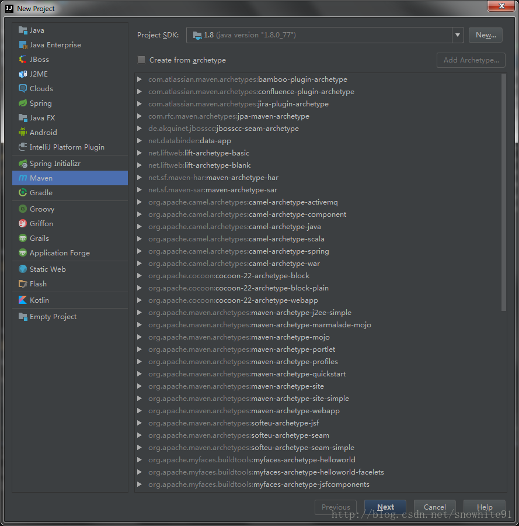Click the Java FX folder icon
519x526 pixels.
point(23,117)
